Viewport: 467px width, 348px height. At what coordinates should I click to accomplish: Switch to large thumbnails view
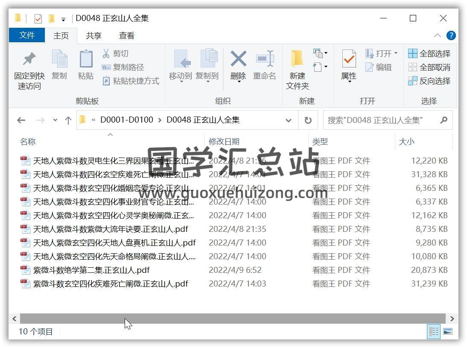pos(448,331)
